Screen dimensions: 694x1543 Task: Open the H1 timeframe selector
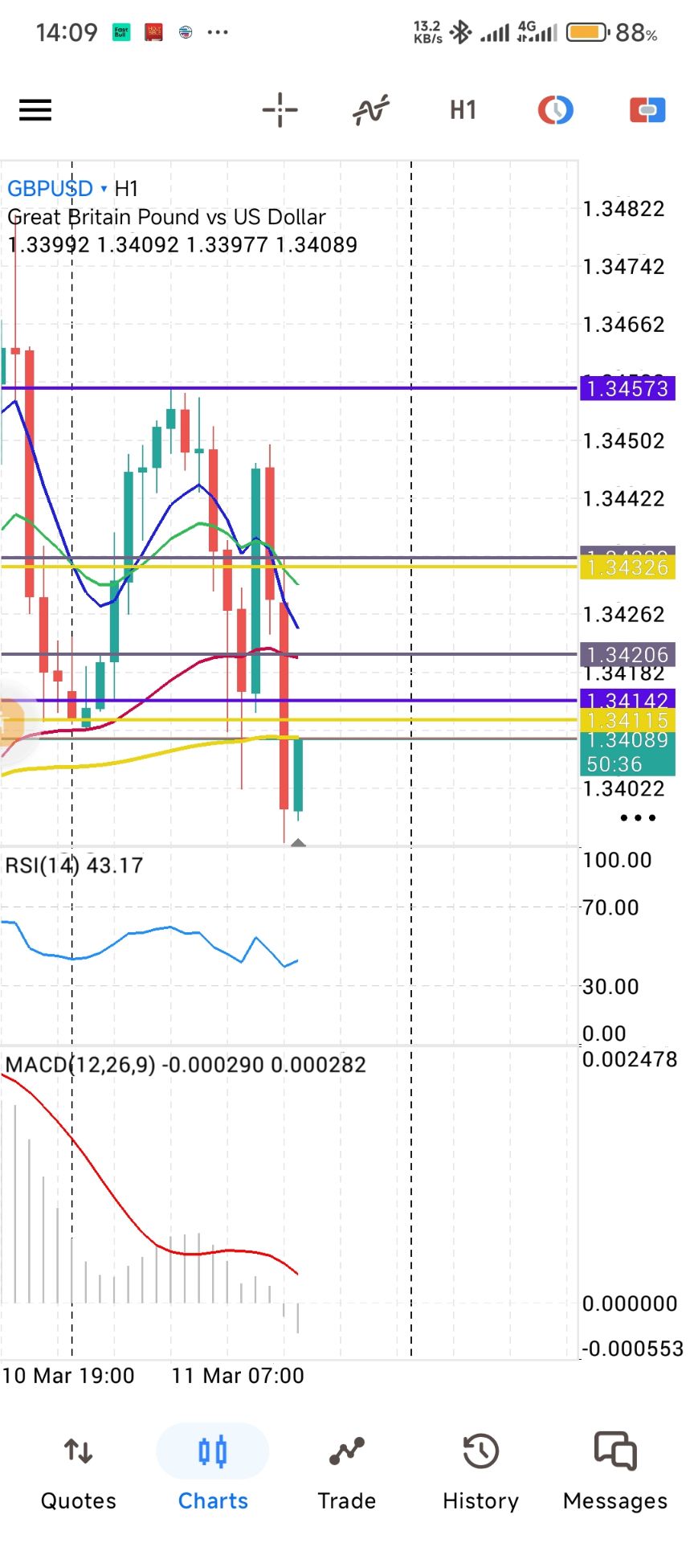(x=463, y=110)
